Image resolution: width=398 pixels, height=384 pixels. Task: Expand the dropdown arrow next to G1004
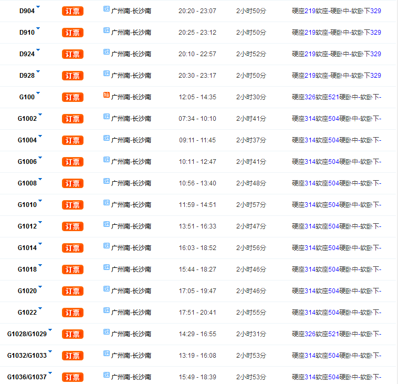click(x=40, y=136)
